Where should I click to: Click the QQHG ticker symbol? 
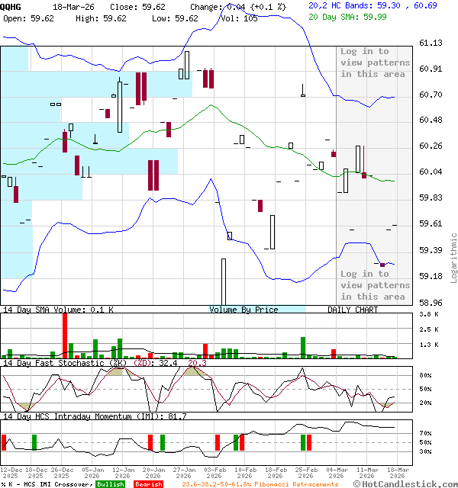11,5
